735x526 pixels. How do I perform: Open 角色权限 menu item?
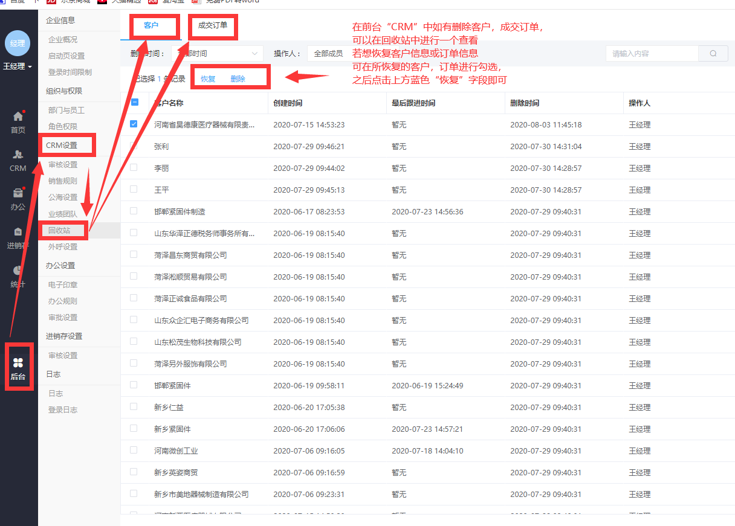pyautogui.click(x=63, y=127)
